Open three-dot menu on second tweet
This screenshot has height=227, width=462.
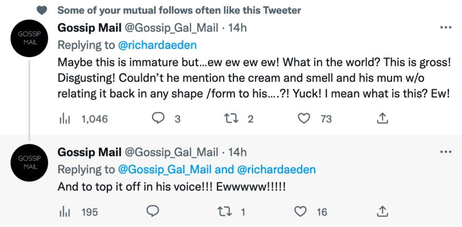[x=446, y=152]
